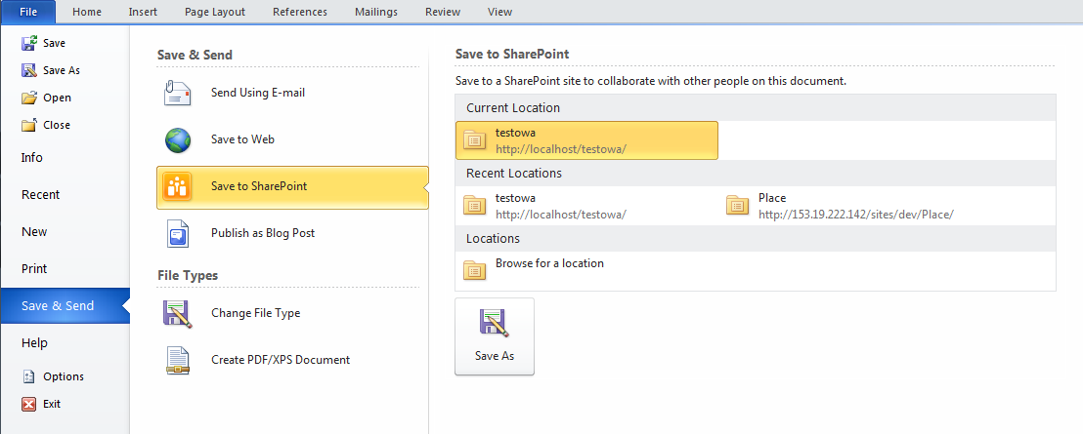Select the Save to SharePoint label
The width and height of the screenshot is (1083, 434).
pyautogui.click(x=259, y=186)
